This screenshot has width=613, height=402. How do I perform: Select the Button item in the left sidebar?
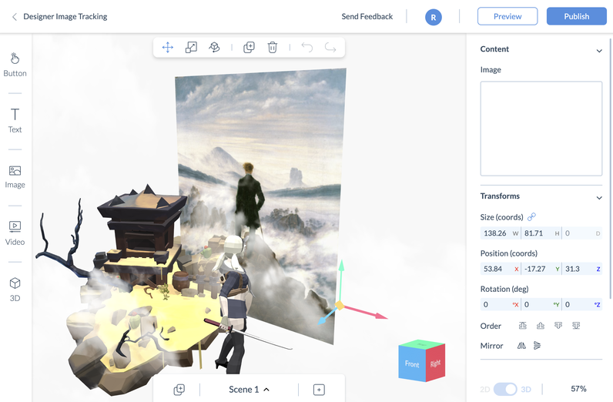pyautogui.click(x=15, y=64)
